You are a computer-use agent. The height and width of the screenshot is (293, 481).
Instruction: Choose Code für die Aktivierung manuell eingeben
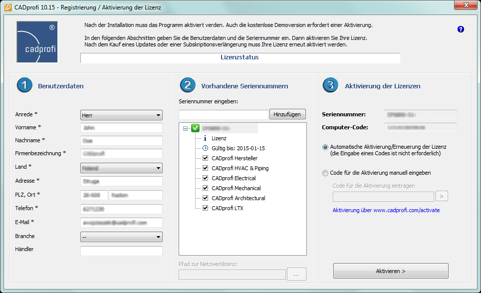(325, 173)
